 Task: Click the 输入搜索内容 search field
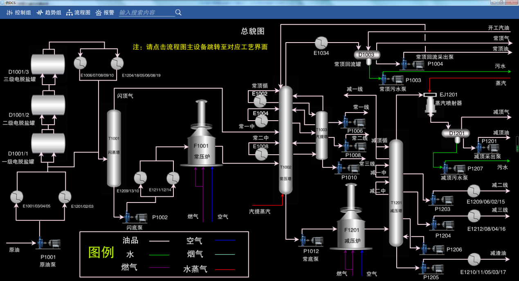pos(145,12)
